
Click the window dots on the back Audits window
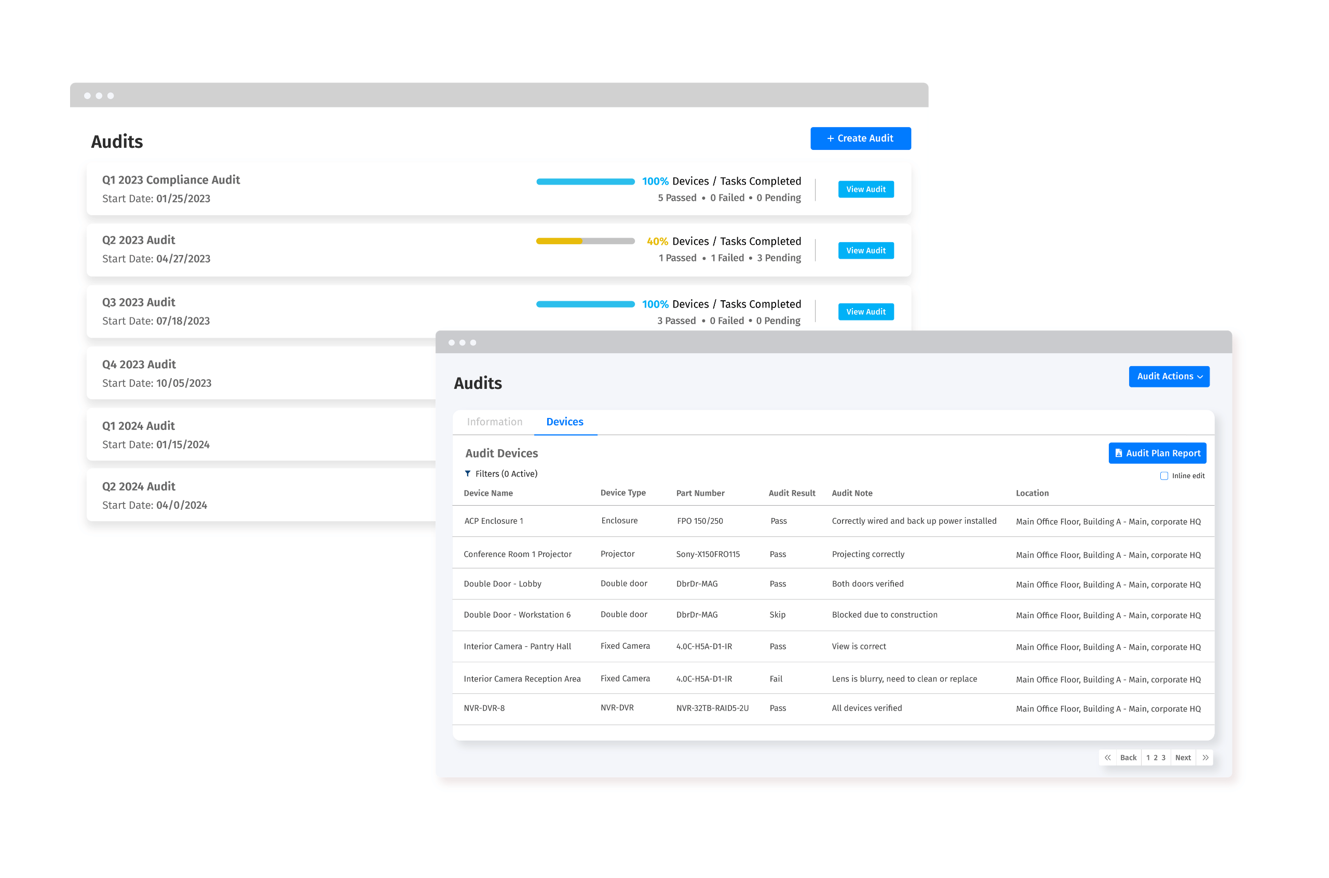(x=99, y=95)
